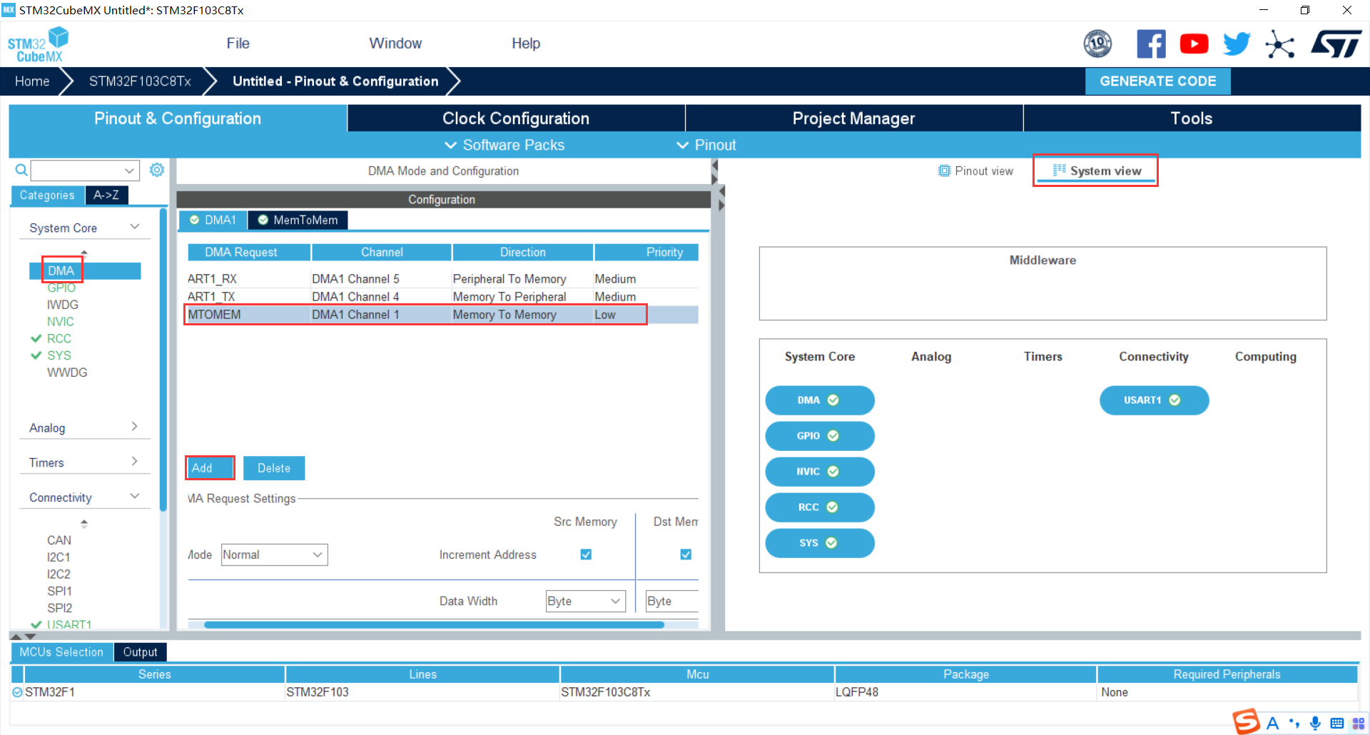Open the ST 10-year anniversary badge icon
1370x735 pixels.
[x=1097, y=44]
